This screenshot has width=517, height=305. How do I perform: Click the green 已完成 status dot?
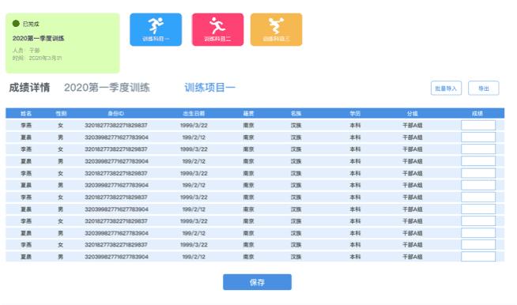coord(16,24)
